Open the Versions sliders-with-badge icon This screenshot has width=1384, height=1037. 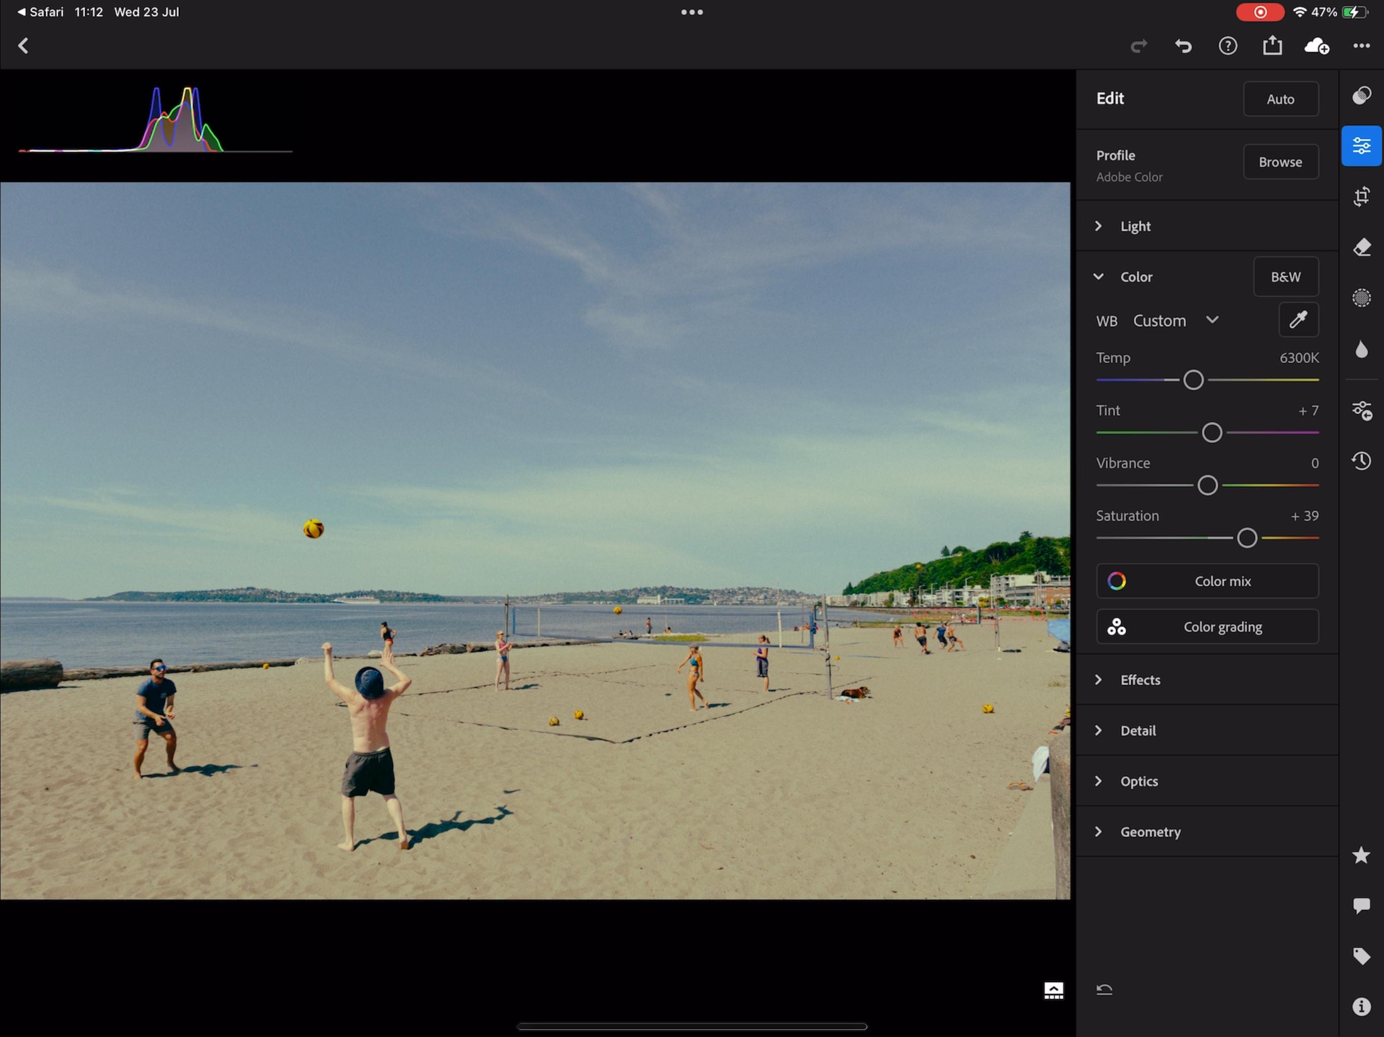pyautogui.click(x=1362, y=410)
